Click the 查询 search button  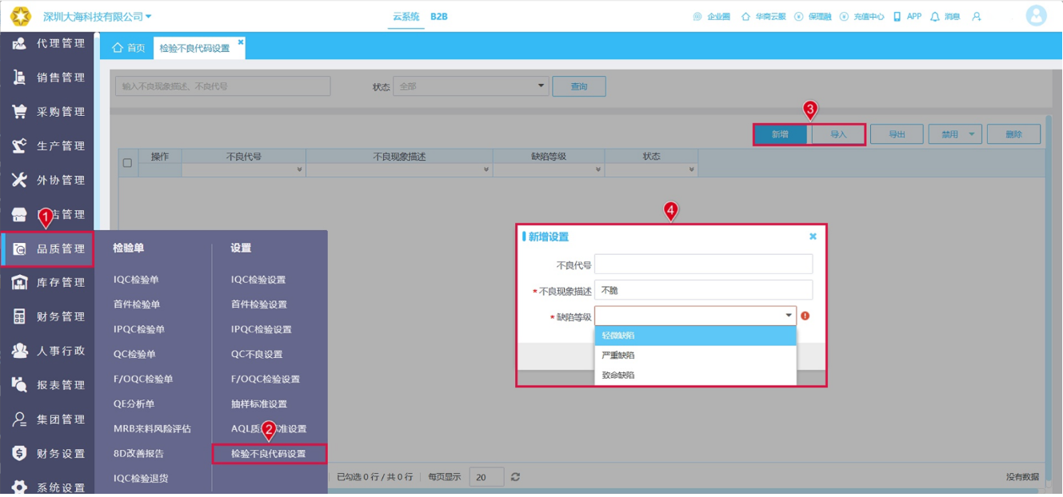579,86
